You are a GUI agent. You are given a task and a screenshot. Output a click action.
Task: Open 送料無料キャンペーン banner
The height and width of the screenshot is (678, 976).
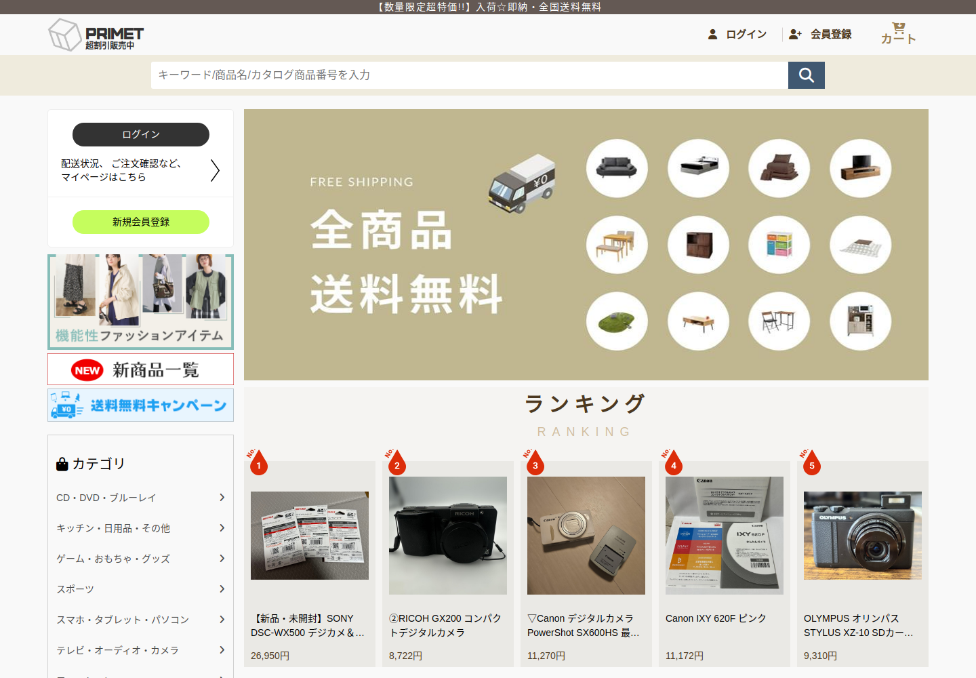pos(141,405)
